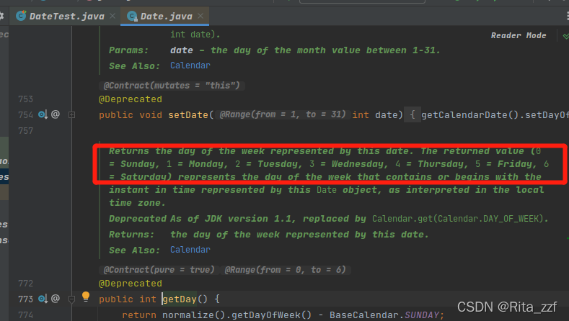Click the @Range(from = 0, to = 6) inlay hint

click(286, 270)
